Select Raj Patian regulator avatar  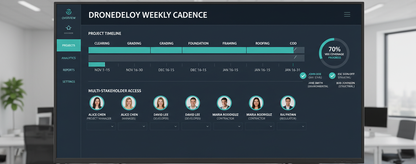tap(288, 103)
